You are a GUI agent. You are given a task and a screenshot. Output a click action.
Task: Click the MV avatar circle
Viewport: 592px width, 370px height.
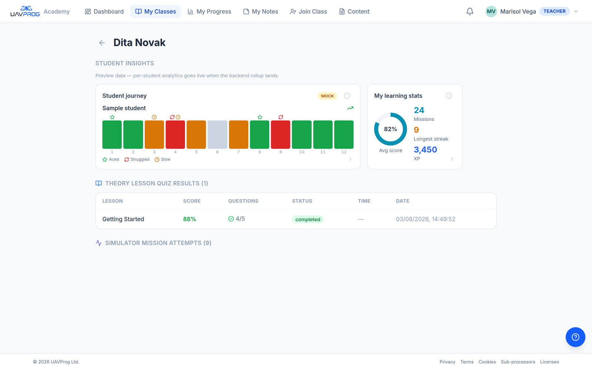[x=491, y=11]
